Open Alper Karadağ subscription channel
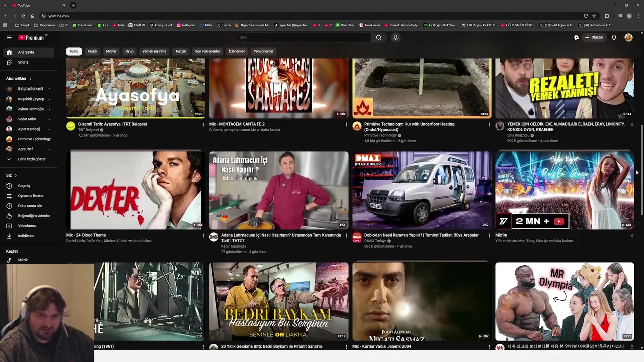Image resolution: width=644 pixels, height=362 pixels. 29,129
